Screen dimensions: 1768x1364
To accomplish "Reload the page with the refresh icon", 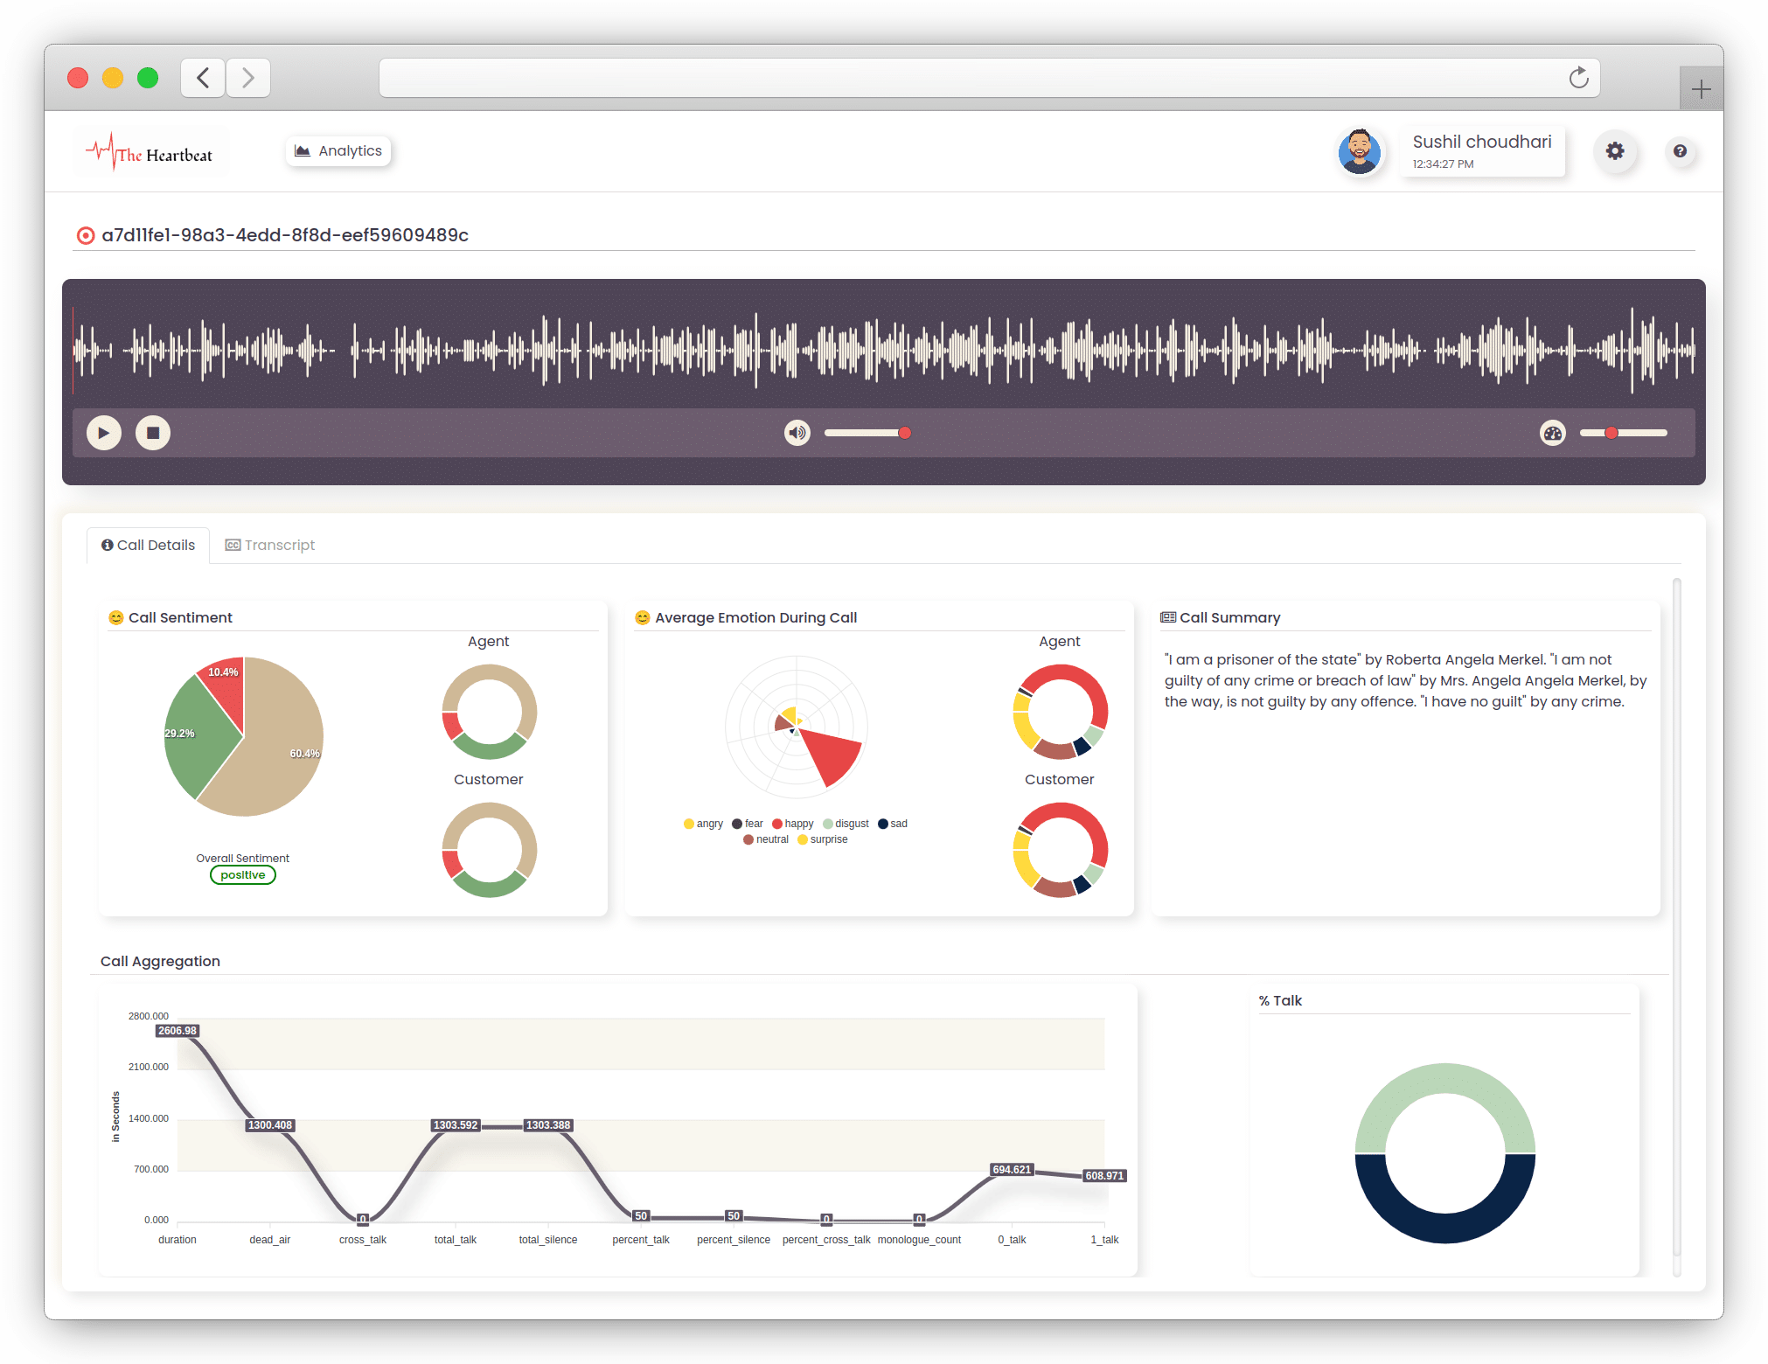I will 1578,78.
